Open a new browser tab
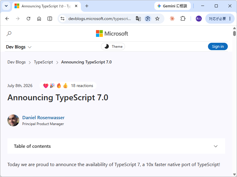 click(87, 6)
